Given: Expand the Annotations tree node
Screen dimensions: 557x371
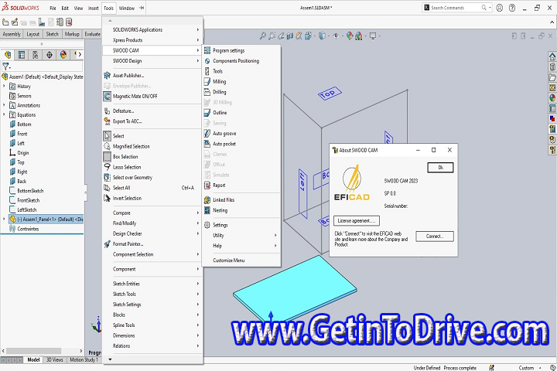Looking at the screenshot, I should pyautogui.click(x=5, y=105).
